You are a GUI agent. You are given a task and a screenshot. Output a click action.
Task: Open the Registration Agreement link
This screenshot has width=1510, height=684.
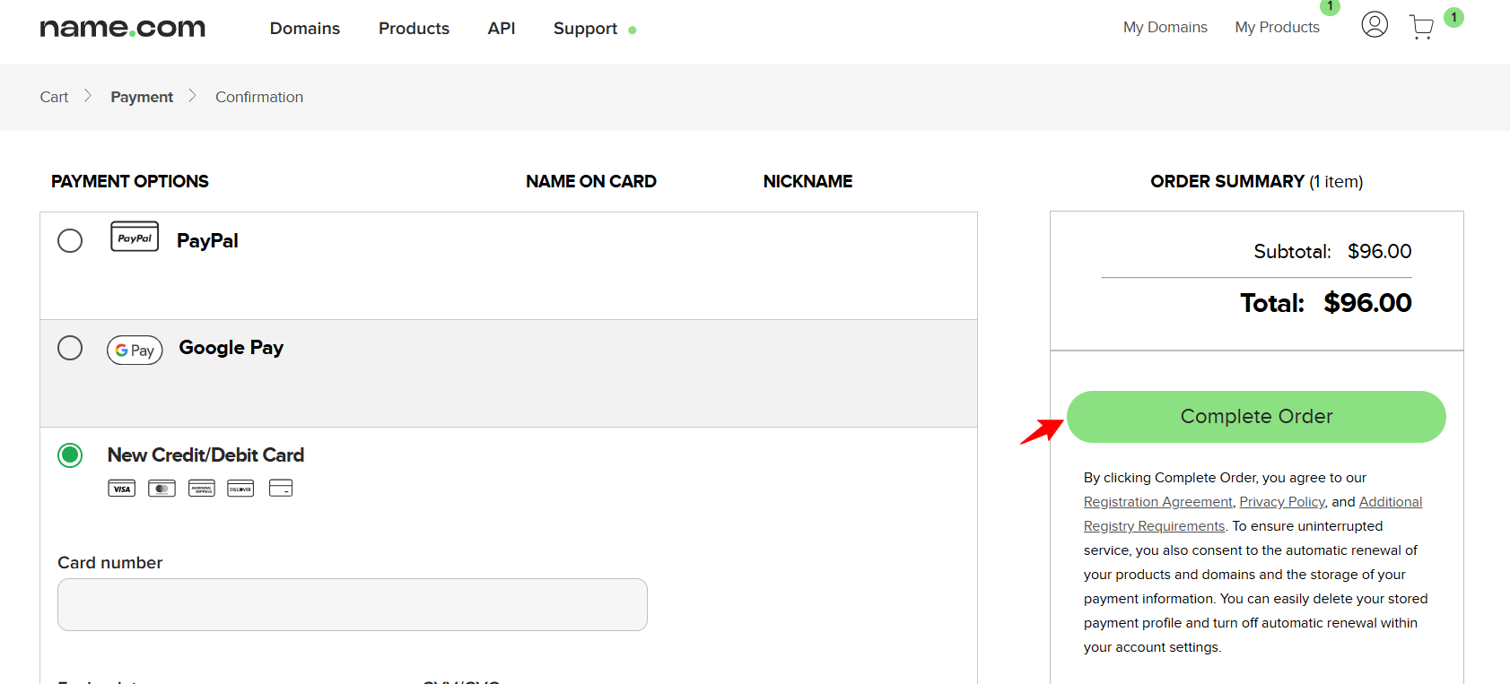pos(1158,502)
